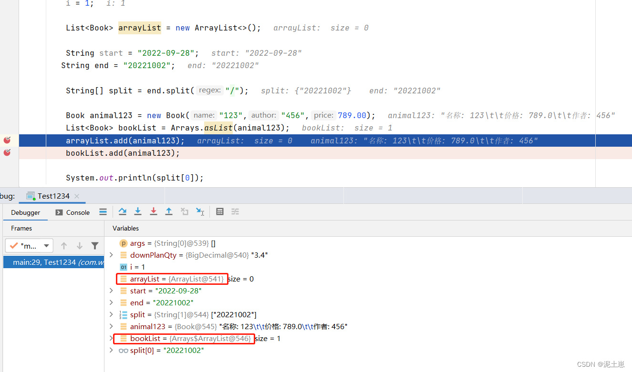Click next frame down arrow
The width and height of the screenshot is (632, 372).
[x=80, y=246]
